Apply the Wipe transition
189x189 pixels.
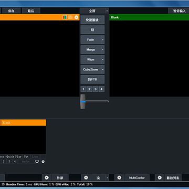(x=91, y=60)
